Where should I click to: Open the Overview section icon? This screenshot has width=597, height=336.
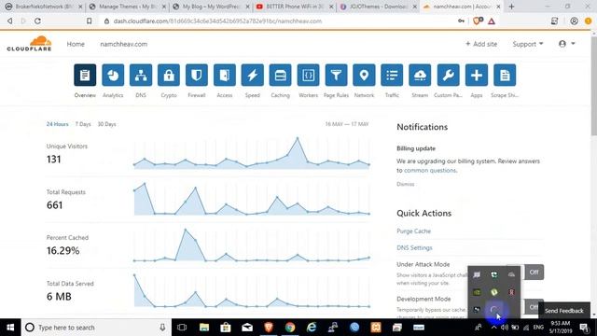coord(85,75)
